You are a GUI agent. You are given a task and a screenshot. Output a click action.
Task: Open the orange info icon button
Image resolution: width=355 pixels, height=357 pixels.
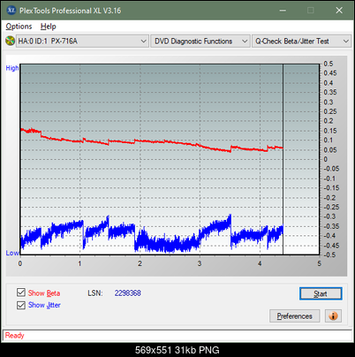pyautogui.click(x=333, y=316)
